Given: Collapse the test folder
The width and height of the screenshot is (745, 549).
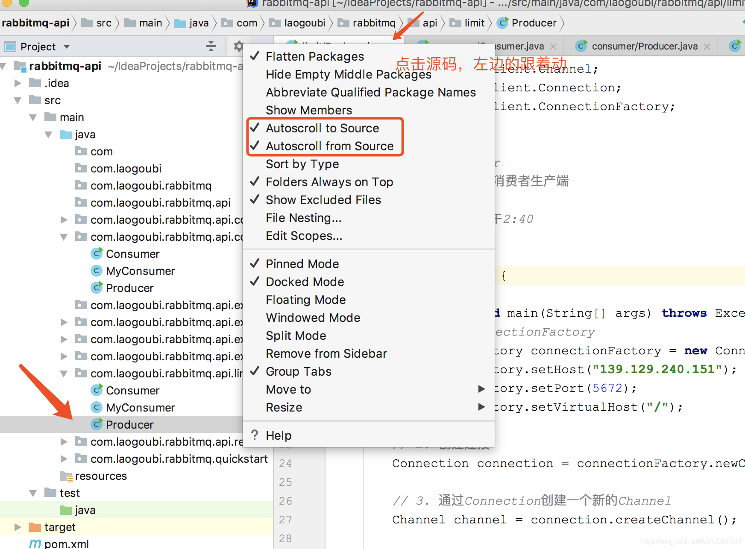Looking at the screenshot, I should 33,493.
